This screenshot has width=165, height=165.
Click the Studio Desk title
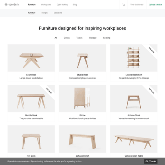pyautogui.click(x=82, y=75)
